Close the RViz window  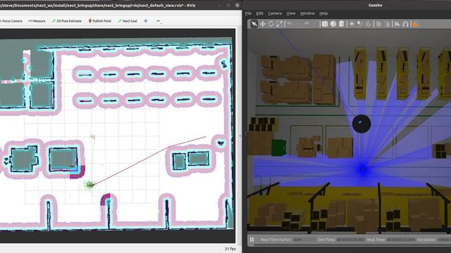tap(237, 5)
